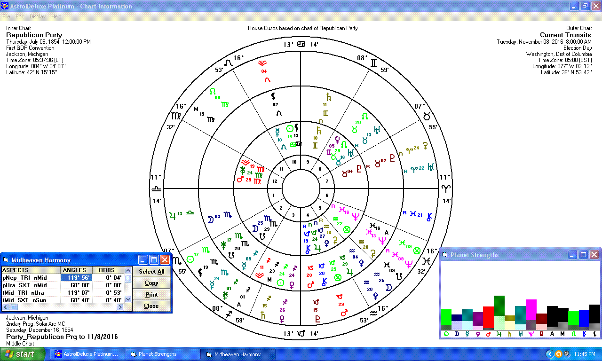Click house number 10 in the chart hub

click(x=293, y=162)
